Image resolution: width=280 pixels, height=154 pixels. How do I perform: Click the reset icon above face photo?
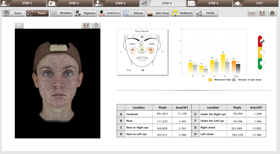coord(96,25)
